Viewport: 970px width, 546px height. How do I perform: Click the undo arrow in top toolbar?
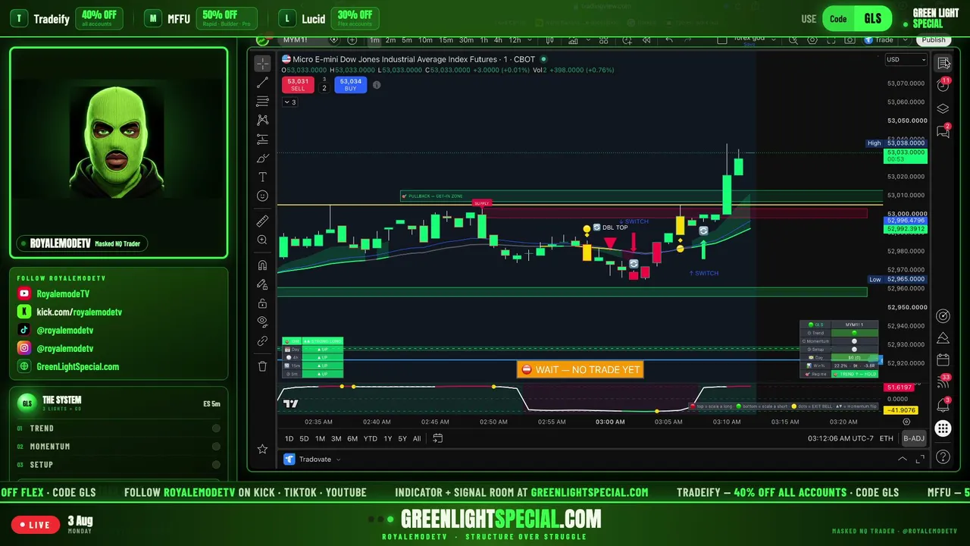pyautogui.click(x=668, y=40)
